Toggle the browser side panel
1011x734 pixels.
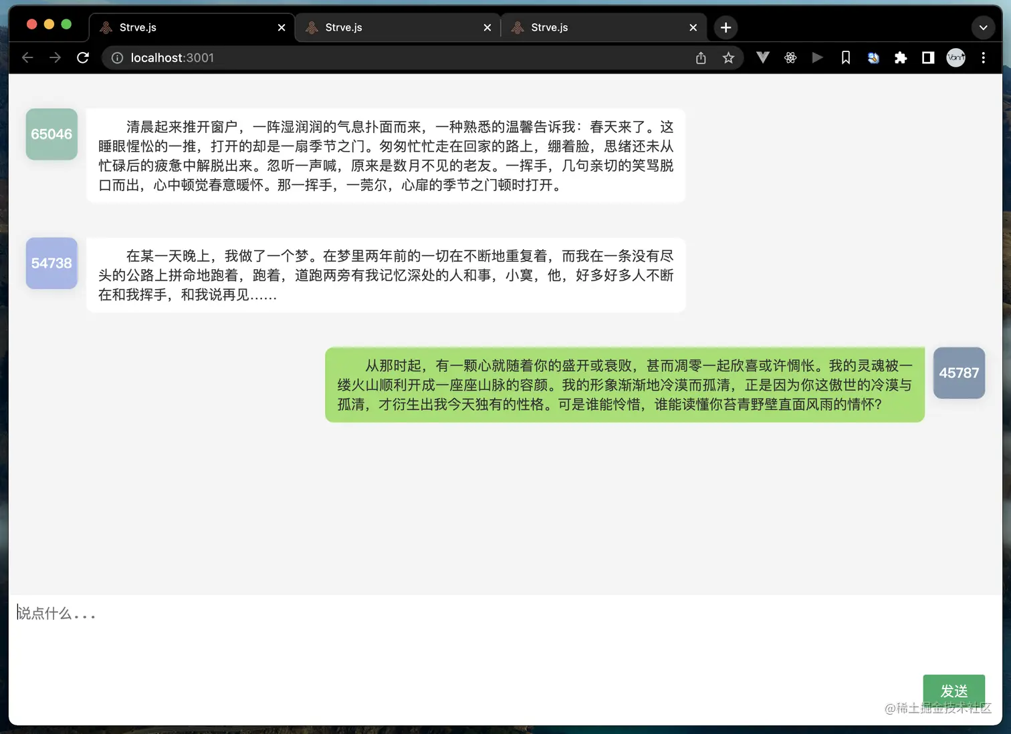click(928, 58)
